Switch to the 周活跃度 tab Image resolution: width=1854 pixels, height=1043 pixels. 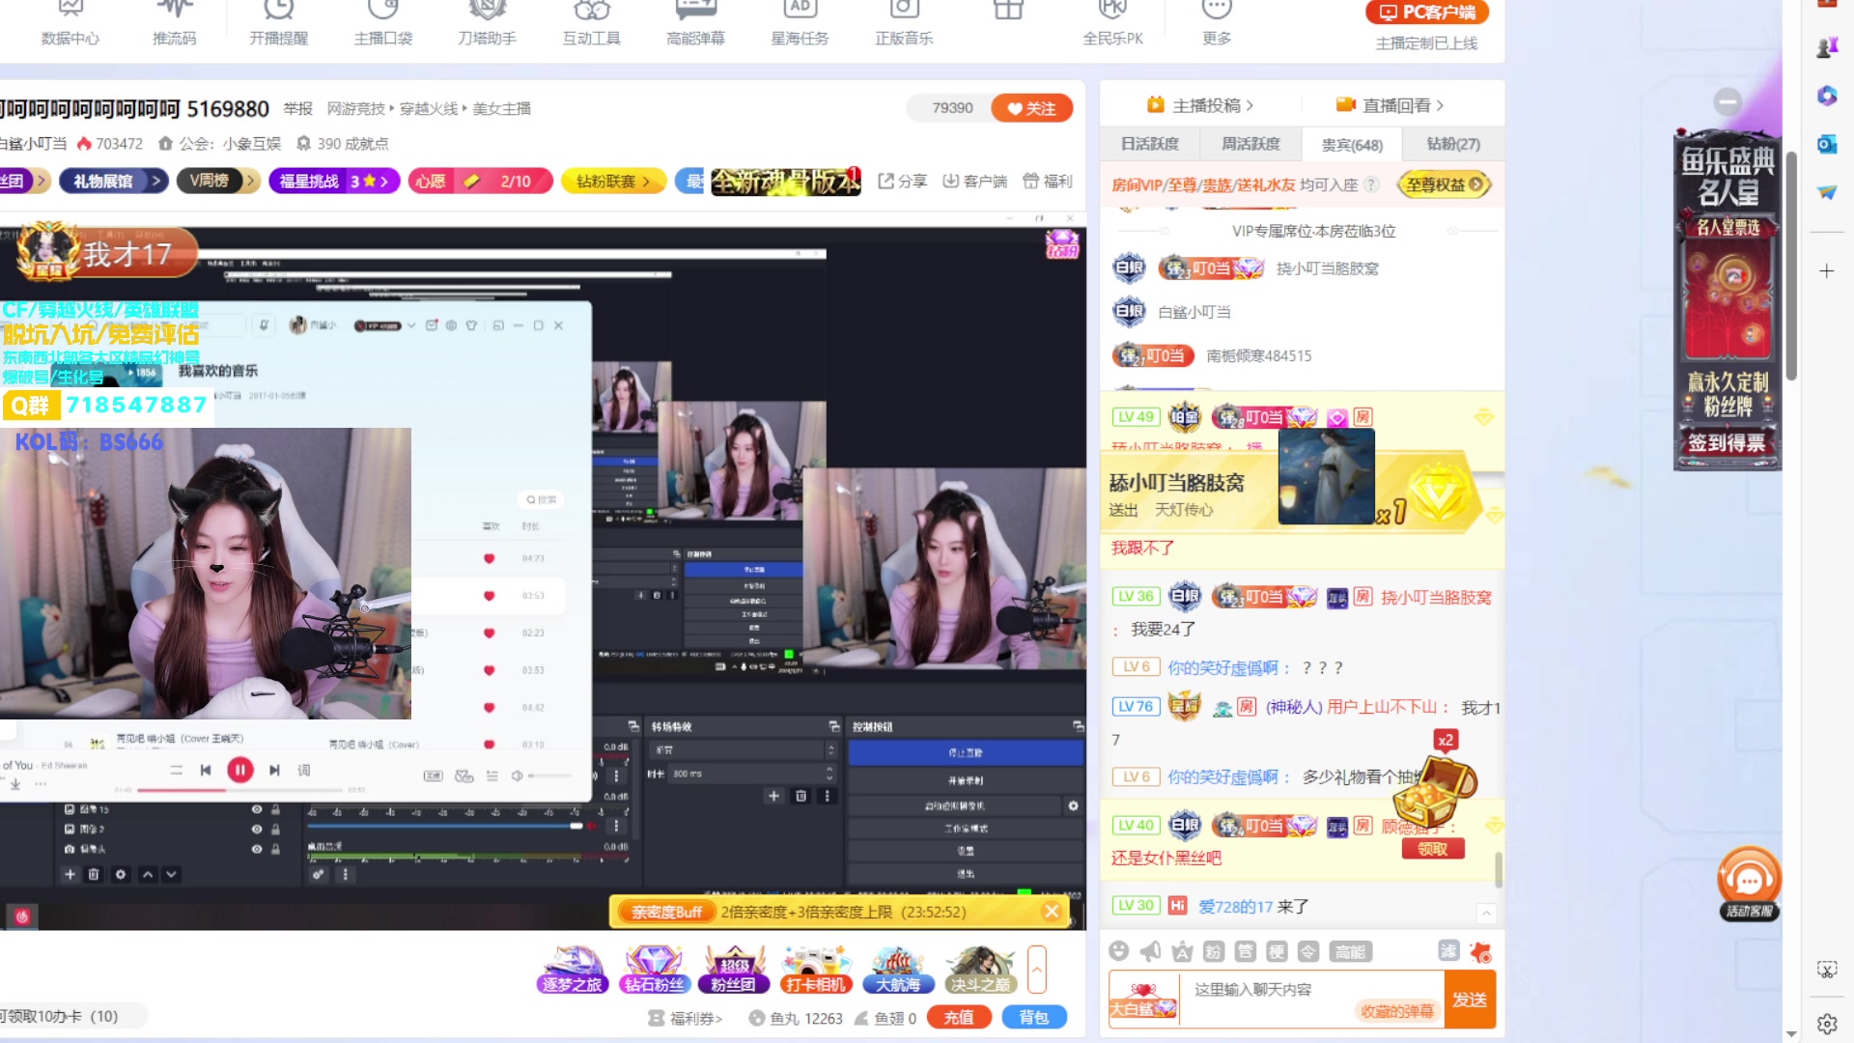coord(1250,144)
